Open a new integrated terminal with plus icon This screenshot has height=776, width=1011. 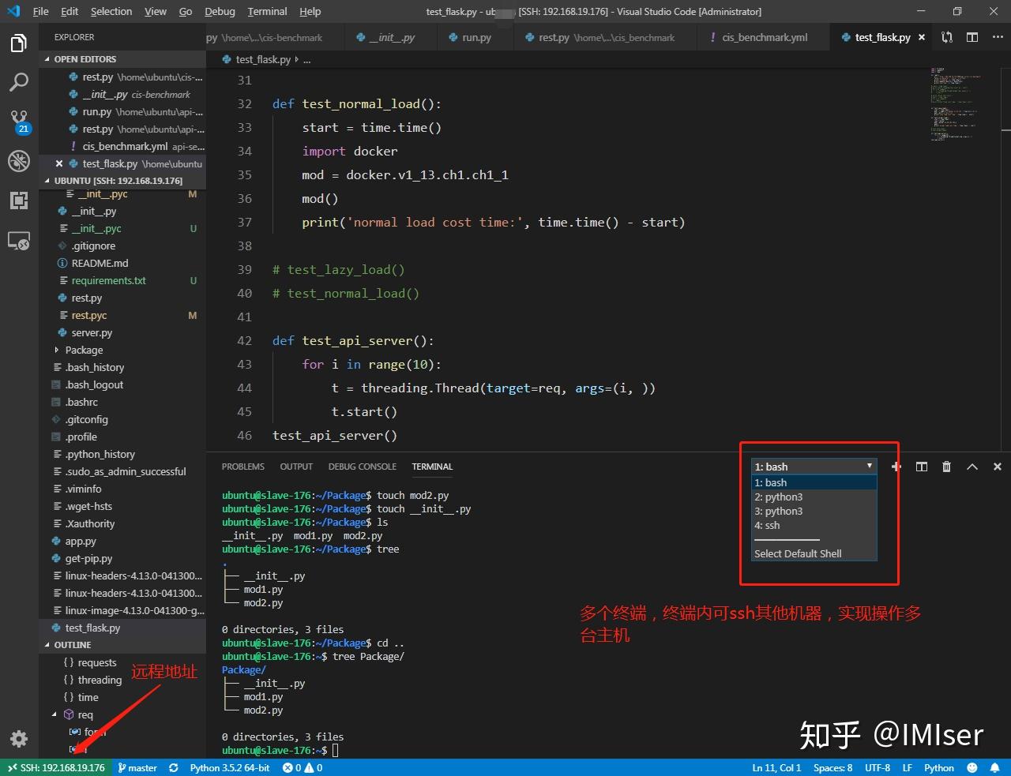pyautogui.click(x=896, y=467)
